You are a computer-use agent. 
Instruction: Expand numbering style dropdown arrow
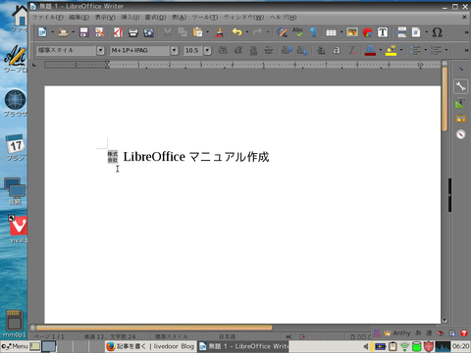click(x=445, y=50)
